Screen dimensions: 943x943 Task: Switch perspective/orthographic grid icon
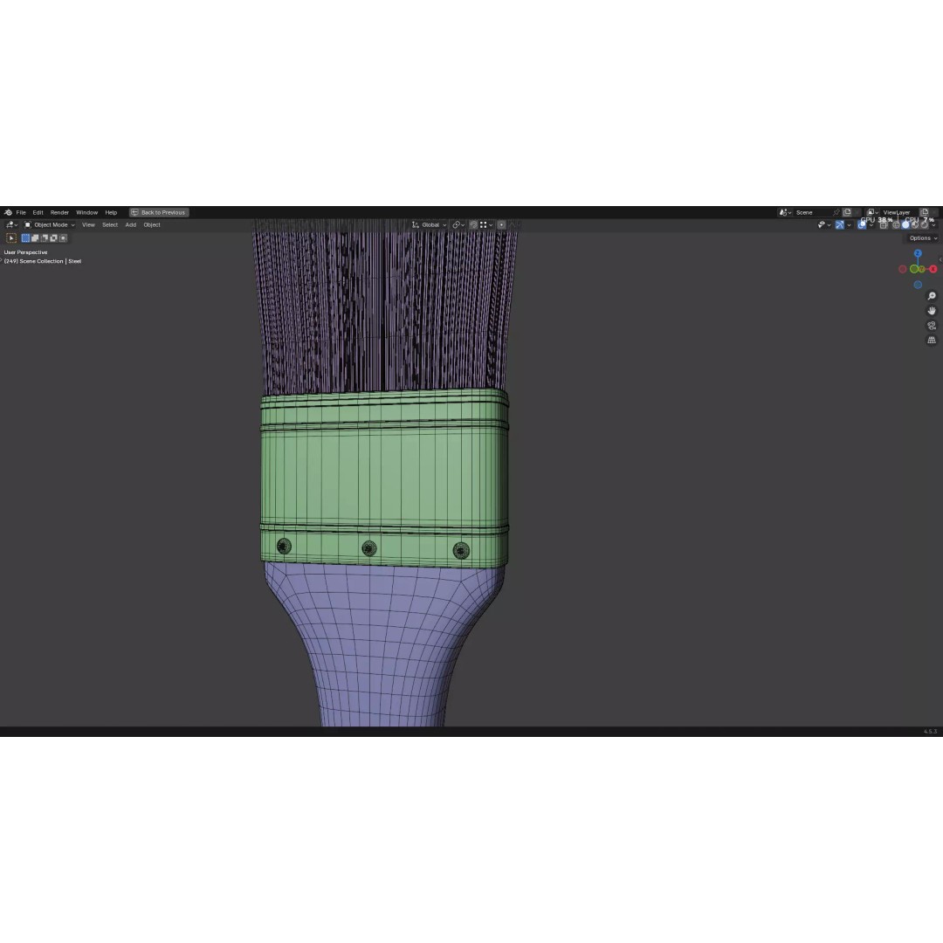[932, 341]
